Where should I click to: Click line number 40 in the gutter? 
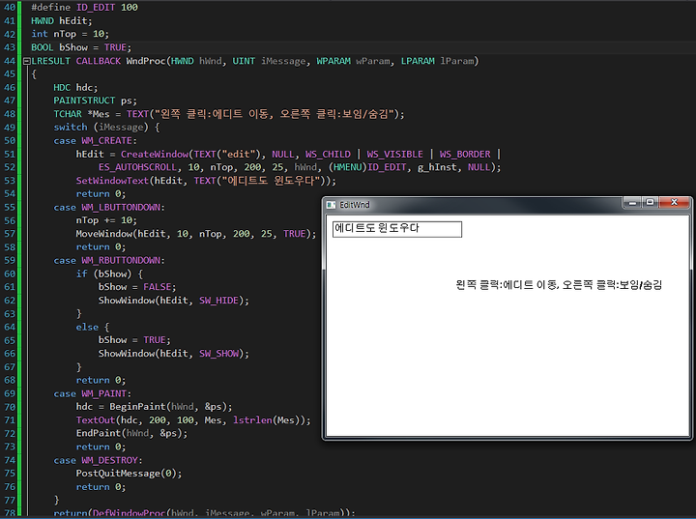pos(10,8)
